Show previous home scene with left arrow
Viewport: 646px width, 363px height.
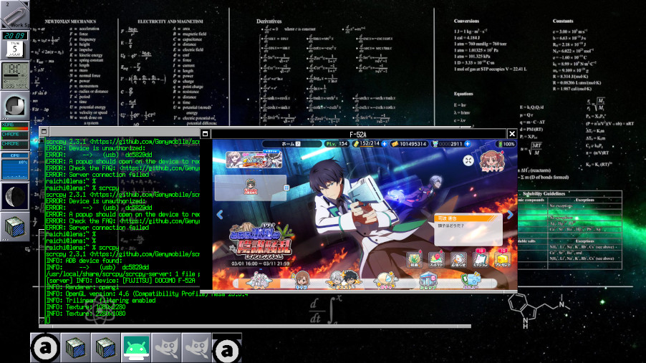pyautogui.click(x=220, y=214)
